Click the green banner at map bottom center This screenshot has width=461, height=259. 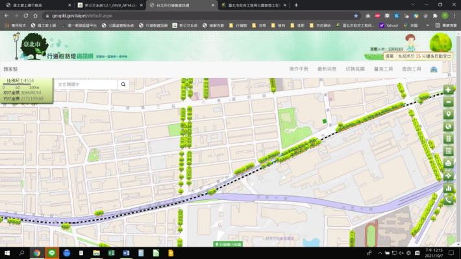point(228,244)
